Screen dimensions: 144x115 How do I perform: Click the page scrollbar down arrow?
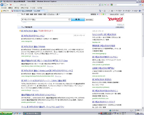pos(143,108)
